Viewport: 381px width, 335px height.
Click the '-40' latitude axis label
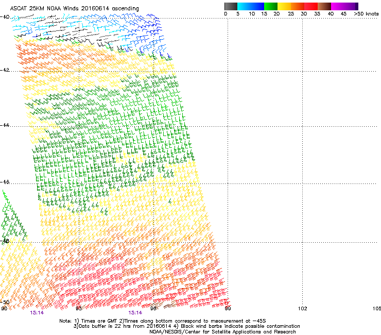5,17
